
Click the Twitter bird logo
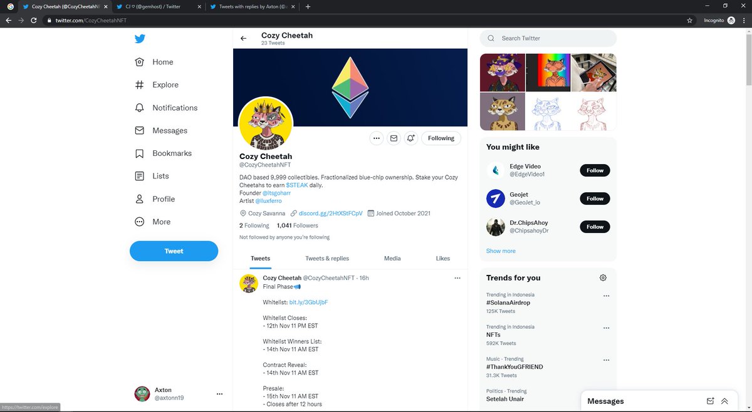(140, 39)
